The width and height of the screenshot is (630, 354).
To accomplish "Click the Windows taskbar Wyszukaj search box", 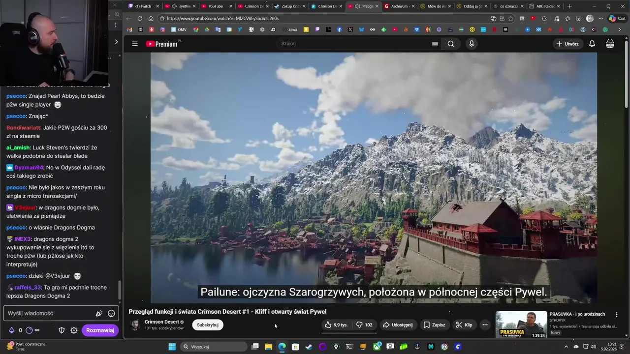I will tap(213, 347).
